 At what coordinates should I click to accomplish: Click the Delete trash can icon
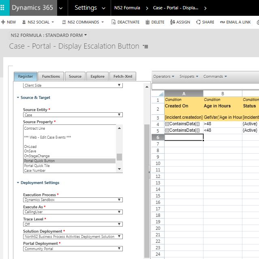click(148, 22)
